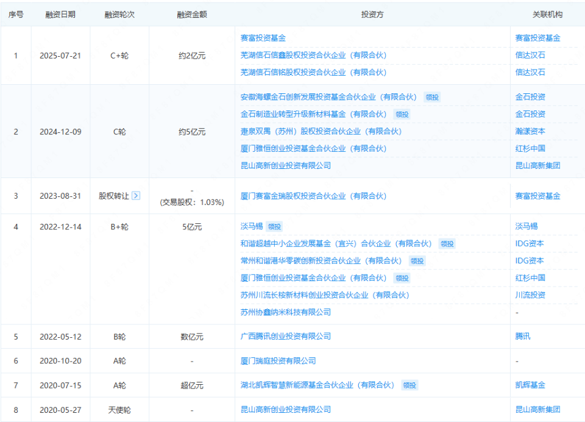
Task: Click 领投 badge beside 常州和谐港华 investor
Action: pyautogui.click(x=417, y=262)
